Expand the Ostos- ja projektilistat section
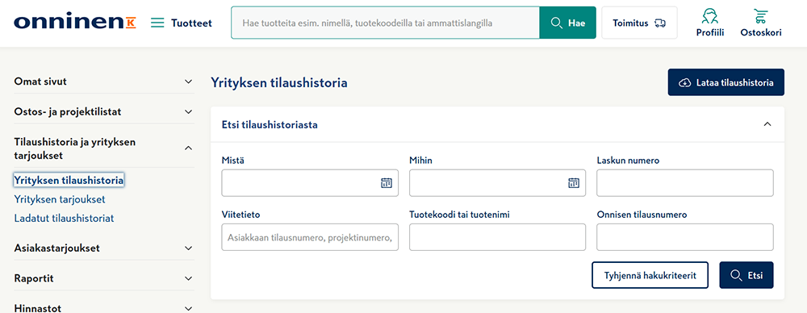 coord(104,111)
